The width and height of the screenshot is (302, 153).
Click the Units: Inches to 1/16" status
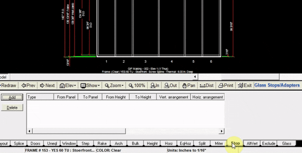(186, 150)
